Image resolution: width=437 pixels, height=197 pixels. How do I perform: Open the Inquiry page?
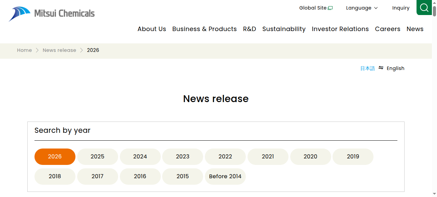[401, 8]
